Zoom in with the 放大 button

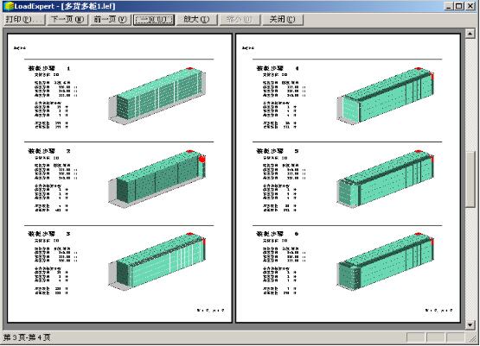(196, 20)
